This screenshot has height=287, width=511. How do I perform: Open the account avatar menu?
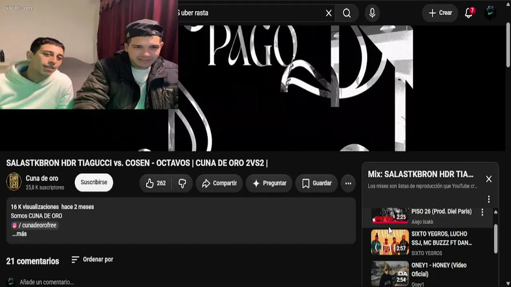point(490,13)
